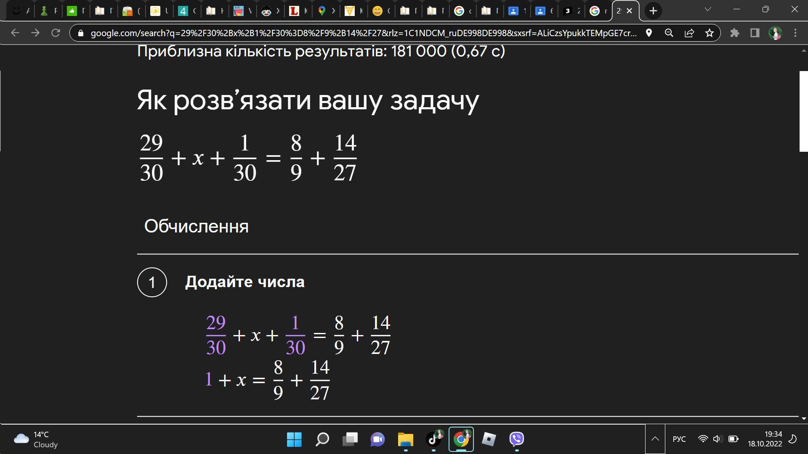Click the zoom magnifier icon in address bar

coord(669,33)
